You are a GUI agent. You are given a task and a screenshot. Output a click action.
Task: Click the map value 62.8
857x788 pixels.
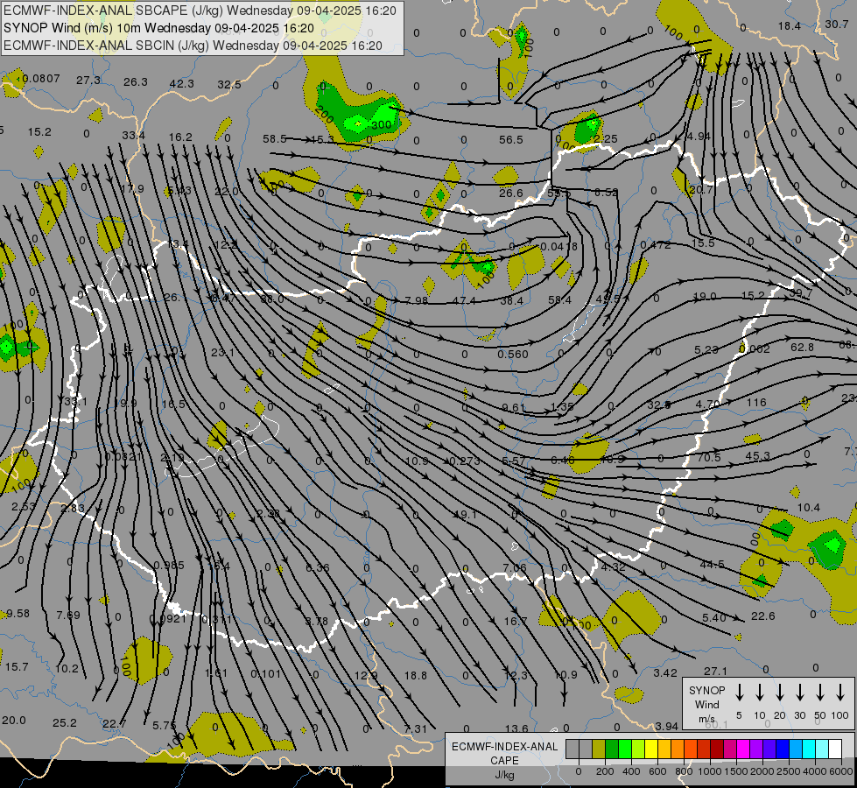[802, 348]
